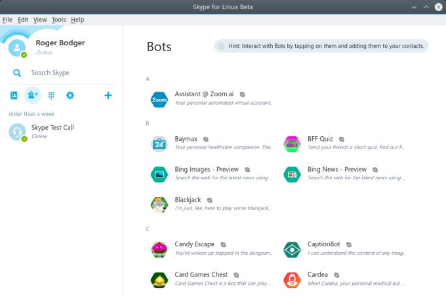Select the Cardea bot name
The height and width of the screenshot is (296, 446).
pos(317,274)
